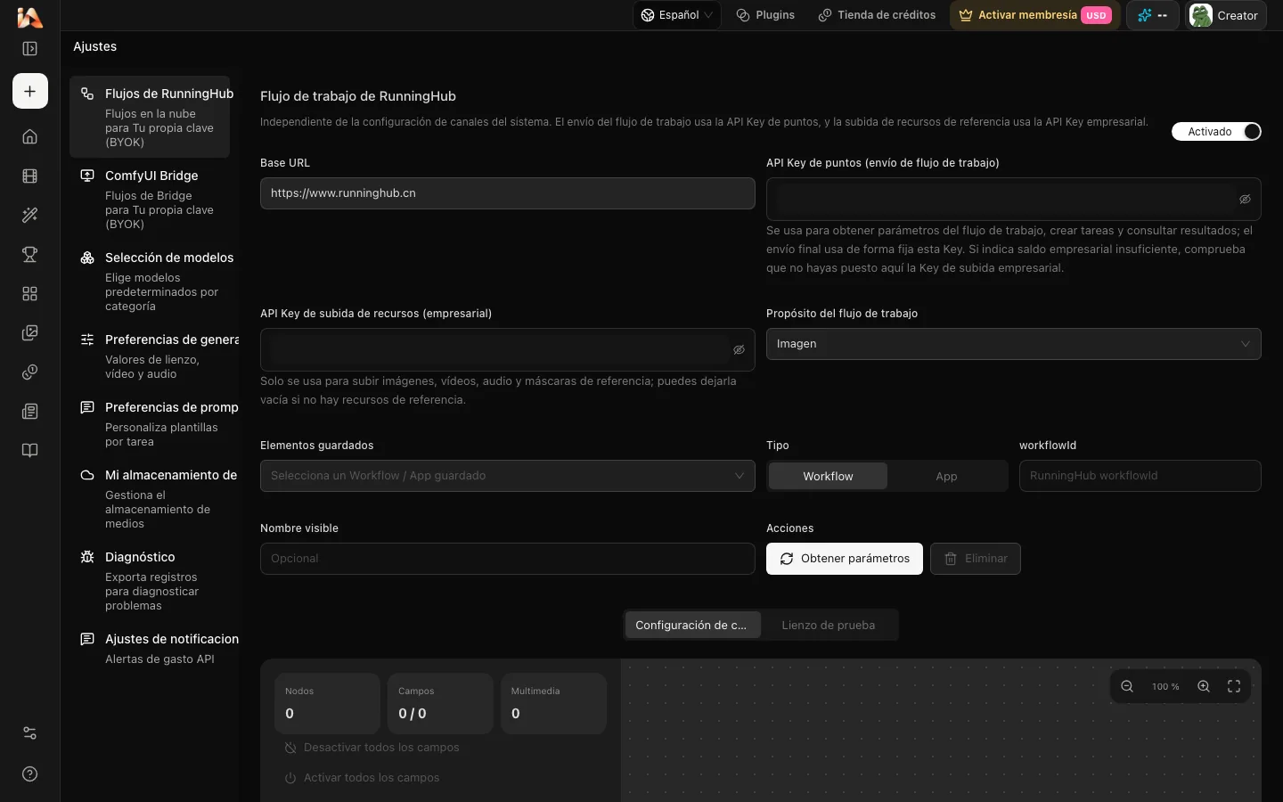
Task: Click the zoom out magnifier icon
Action: (1127, 686)
